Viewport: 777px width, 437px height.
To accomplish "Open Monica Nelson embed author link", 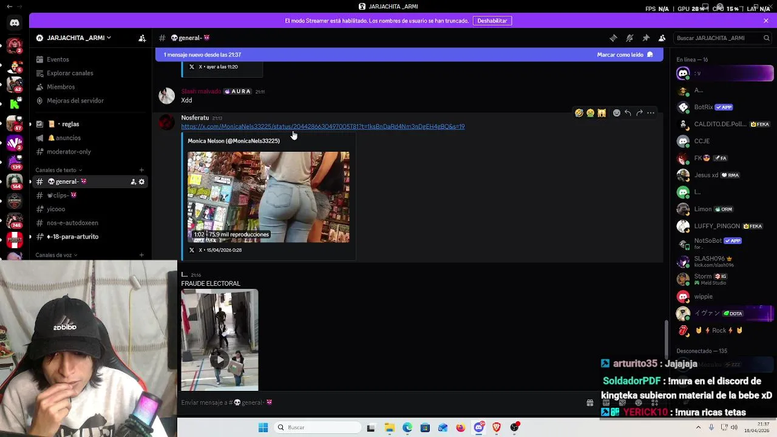I will [234, 141].
